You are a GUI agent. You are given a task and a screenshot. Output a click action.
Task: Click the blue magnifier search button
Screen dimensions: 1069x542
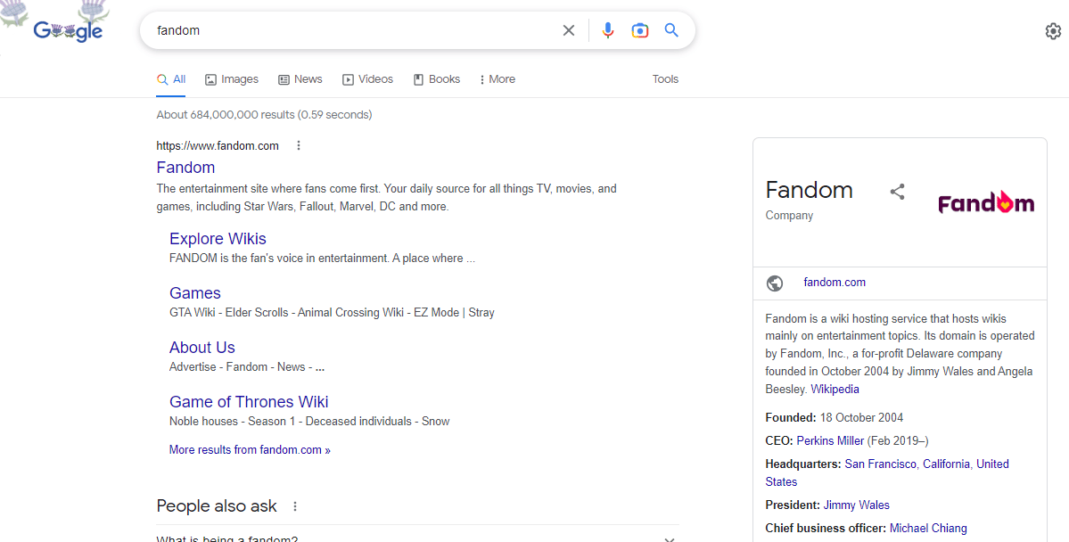(671, 30)
